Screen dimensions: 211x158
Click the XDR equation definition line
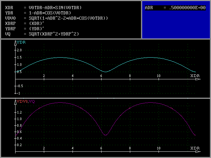[43, 8]
